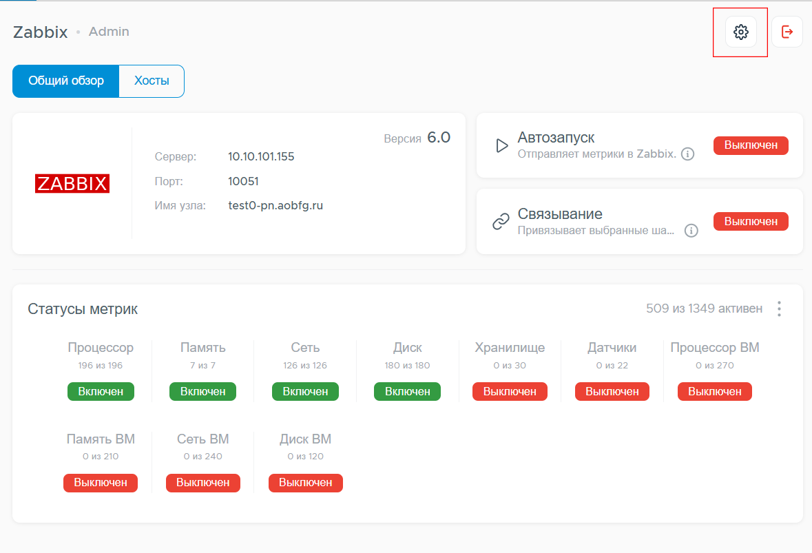Image resolution: width=812 pixels, height=553 pixels.
Task: Click 0 из 240 under Сеть ВМ
Action: [202, 457]
